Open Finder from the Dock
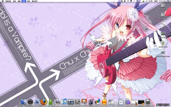This screenshot has height=107, width=171. 24,102
